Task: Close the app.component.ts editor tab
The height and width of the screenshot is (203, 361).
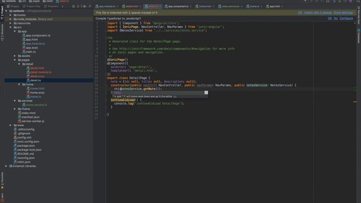Action: 191,6
